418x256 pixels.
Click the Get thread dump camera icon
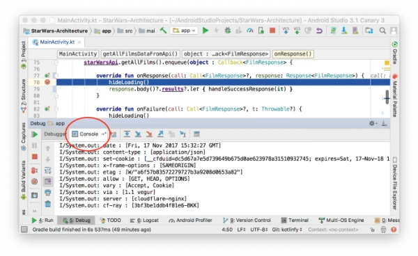coord(35,195)
